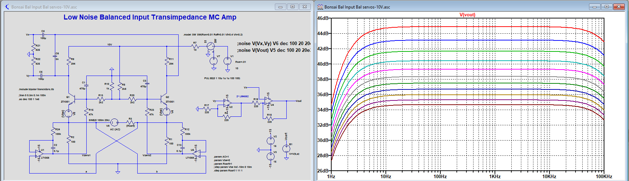Click the '.step param Rcart 1 11 1' directive
629x181 pixels.
pyautogui.click(x=228, y=171)
